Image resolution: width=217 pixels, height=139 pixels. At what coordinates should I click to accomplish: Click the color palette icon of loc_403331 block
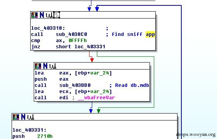[16, 117]
